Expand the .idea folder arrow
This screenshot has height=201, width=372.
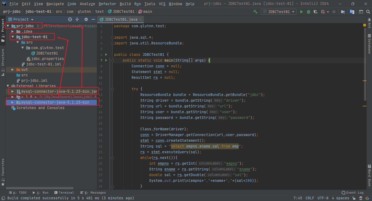click(x=13, y=31)
